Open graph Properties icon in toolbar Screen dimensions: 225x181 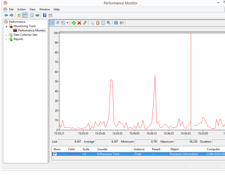point(103,23)
